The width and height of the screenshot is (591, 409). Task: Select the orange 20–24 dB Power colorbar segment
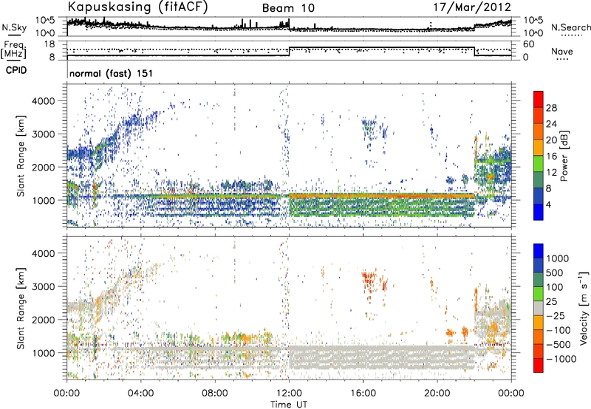tap(539, 131)
